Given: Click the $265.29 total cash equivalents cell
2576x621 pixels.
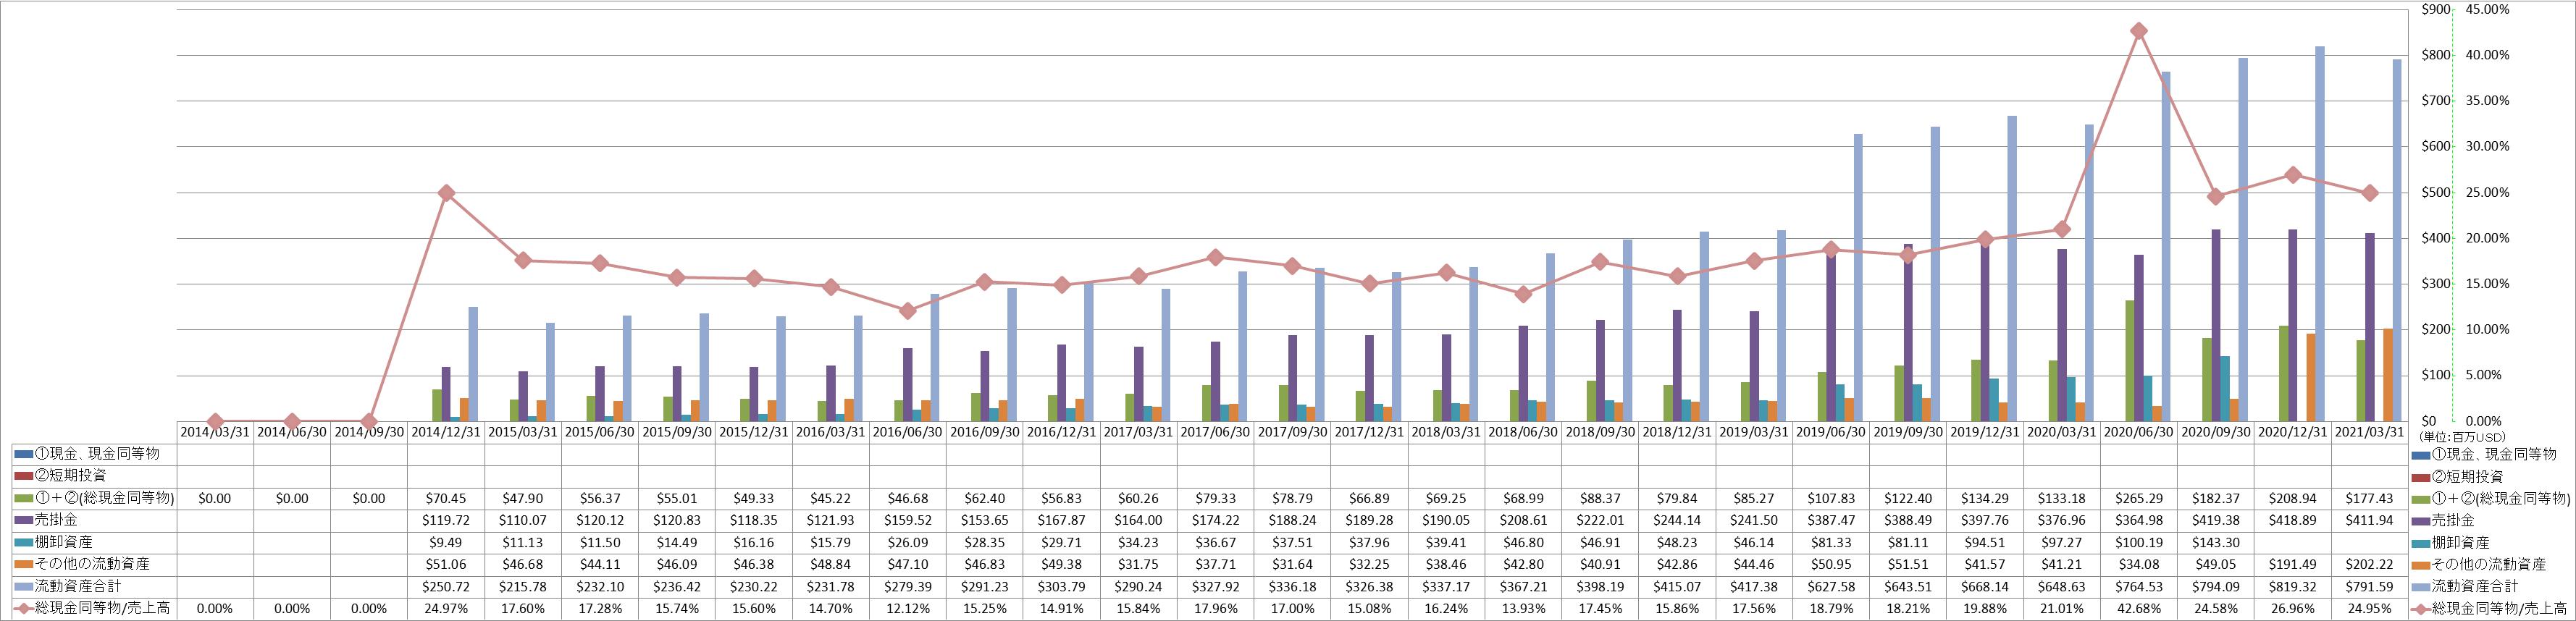Looking at the screenshot, I should coord(2138,498).
